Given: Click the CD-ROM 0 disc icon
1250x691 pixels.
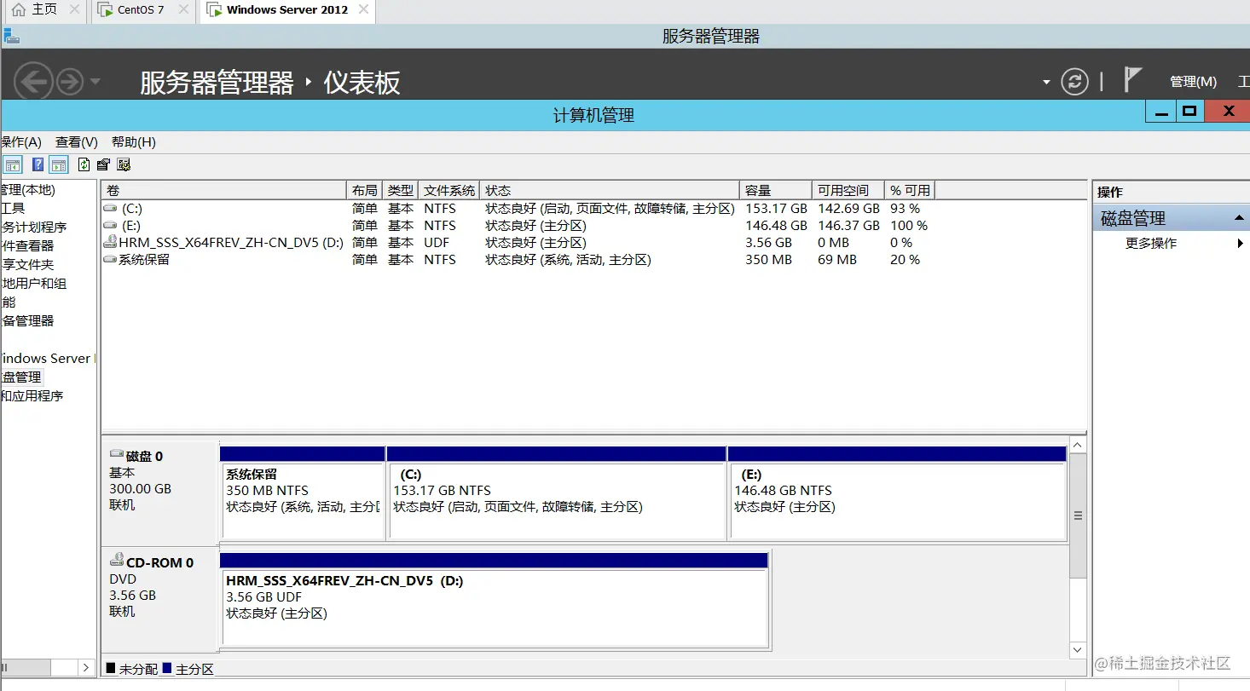Looking at the screenshot, I should (117, 561).
